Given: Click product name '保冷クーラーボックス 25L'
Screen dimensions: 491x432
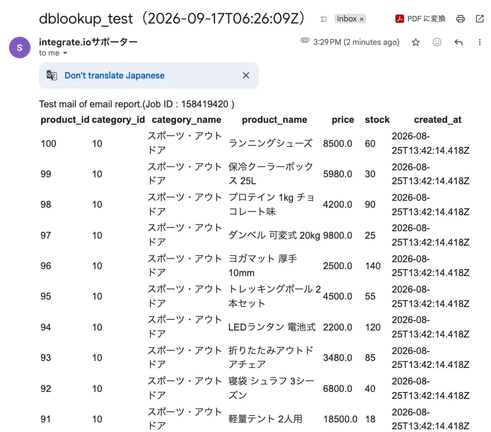Looking at the screenshot, I should point(271,174).
